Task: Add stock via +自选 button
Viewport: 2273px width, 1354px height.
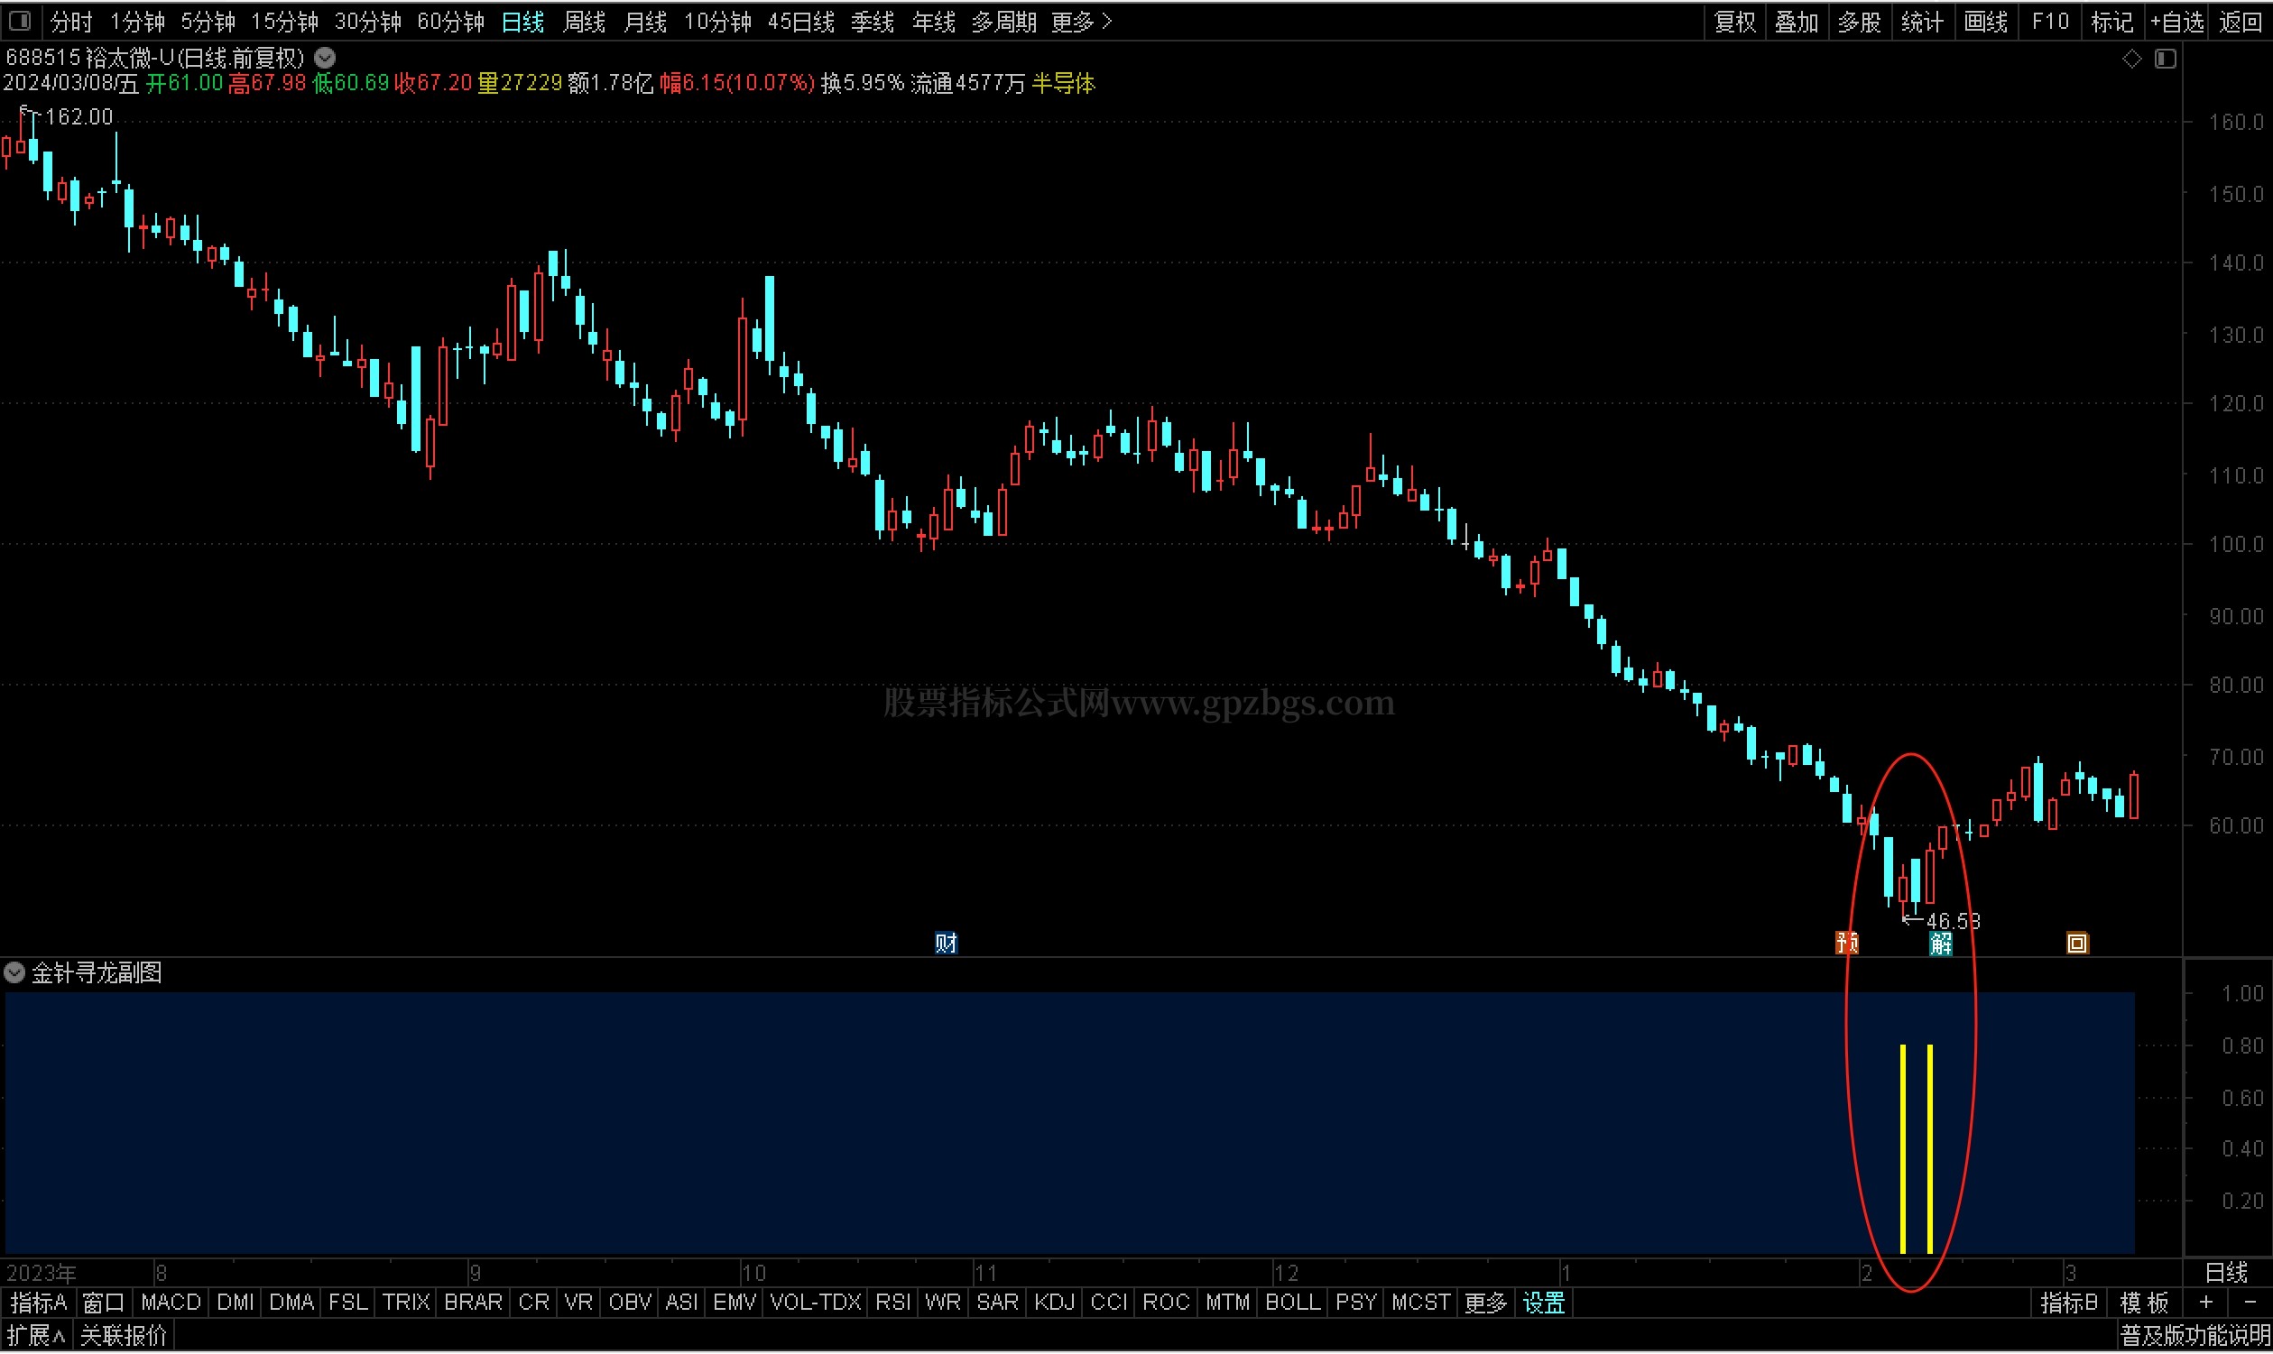Action: pos(2177,21)
